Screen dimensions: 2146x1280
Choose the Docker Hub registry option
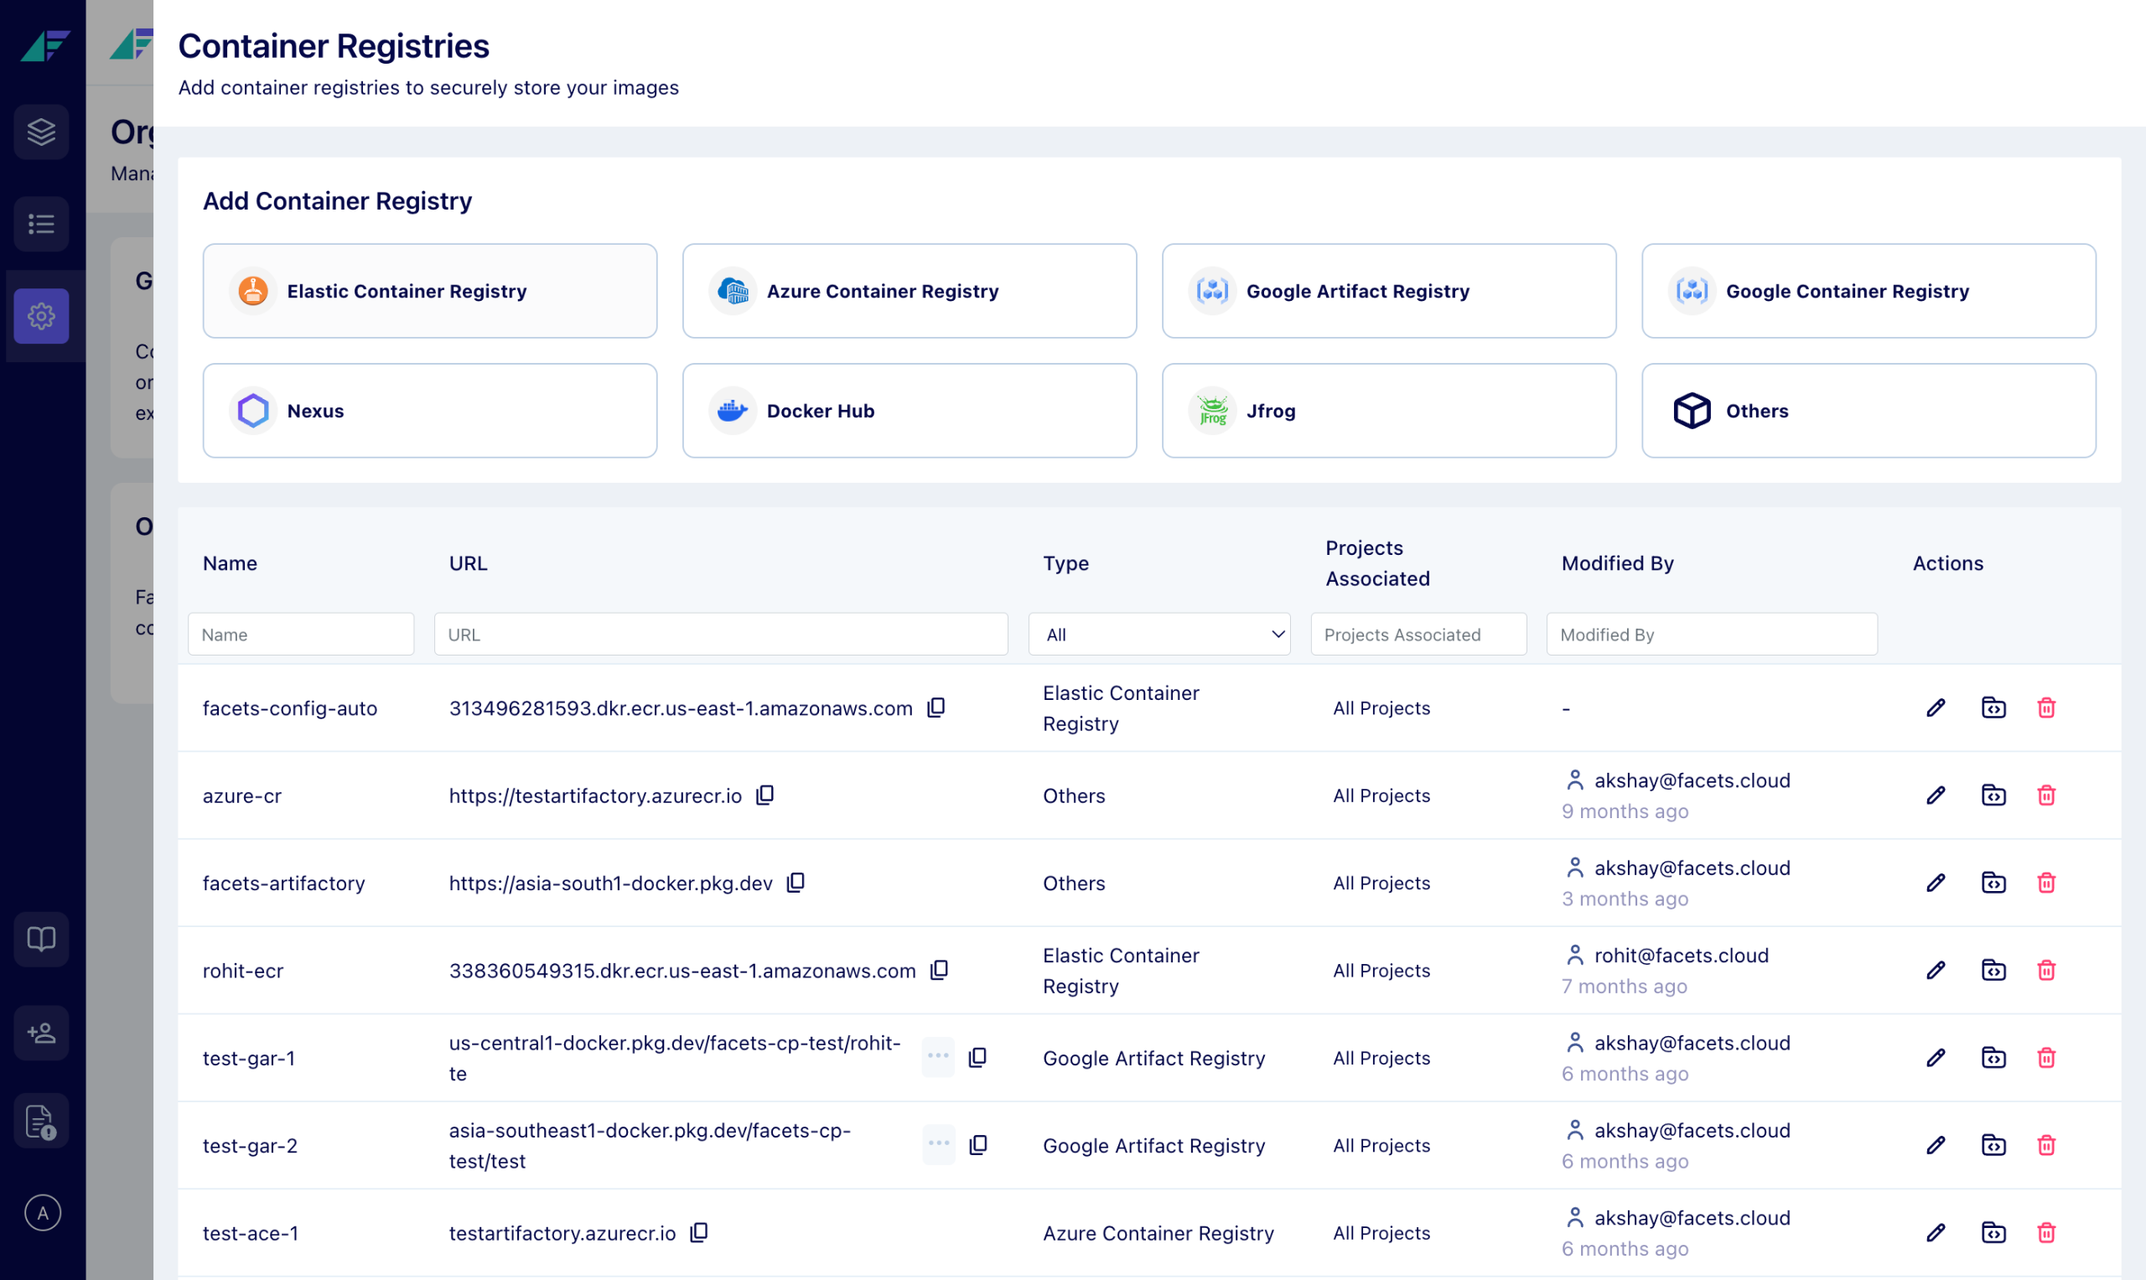coord(910,412)
